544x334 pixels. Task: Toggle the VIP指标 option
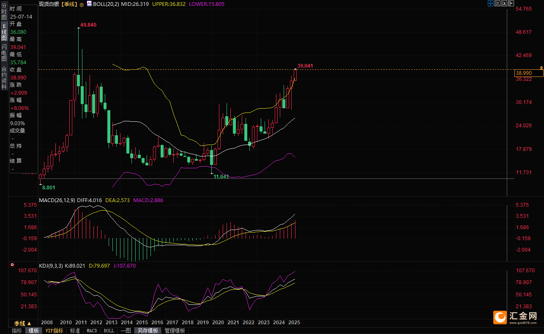54,331
